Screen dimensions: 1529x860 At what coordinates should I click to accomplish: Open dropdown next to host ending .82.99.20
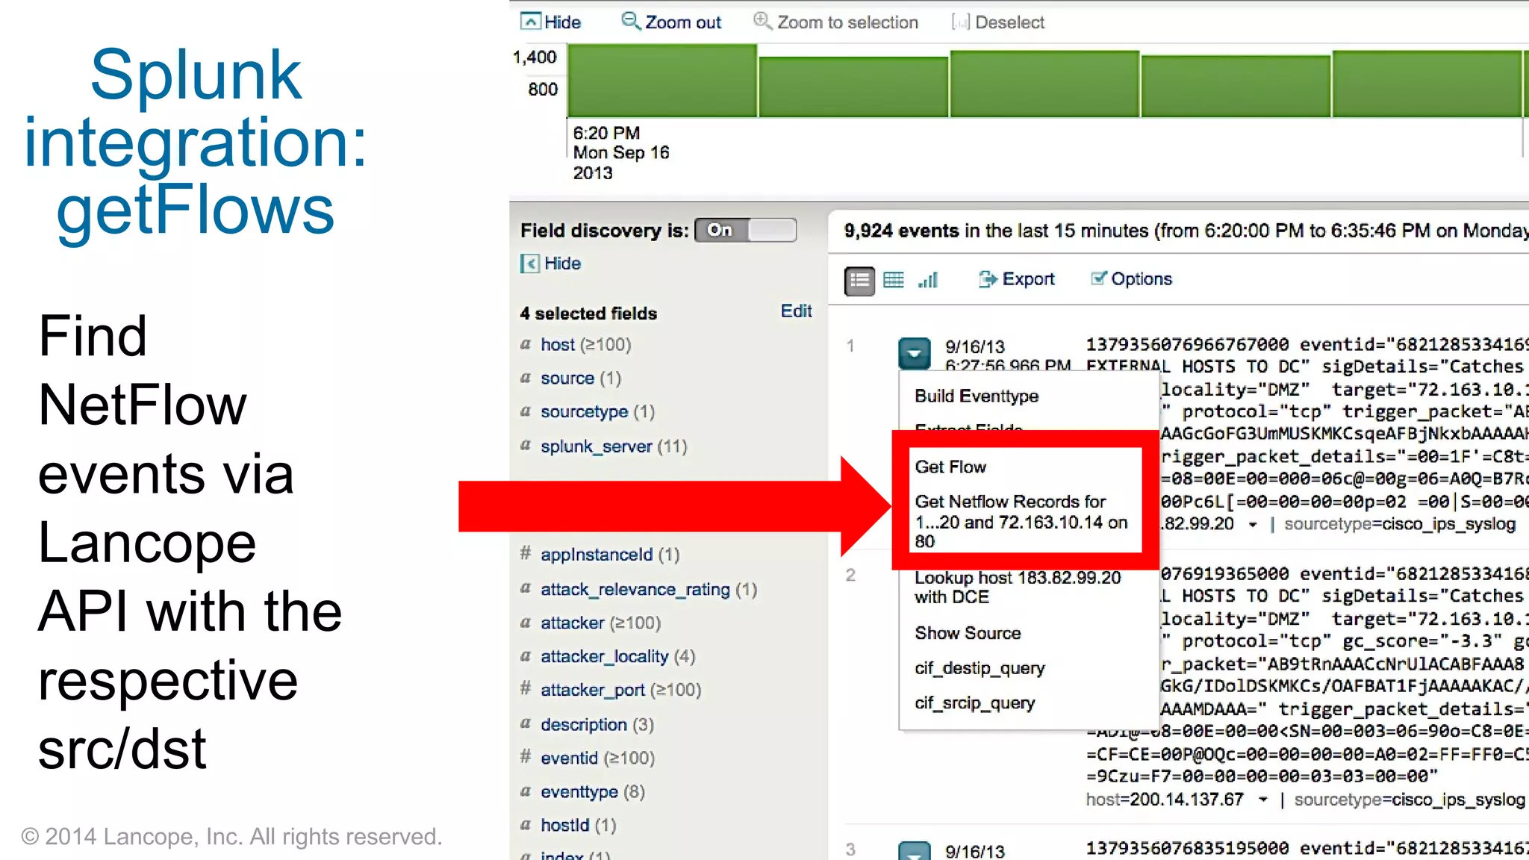1252,525
